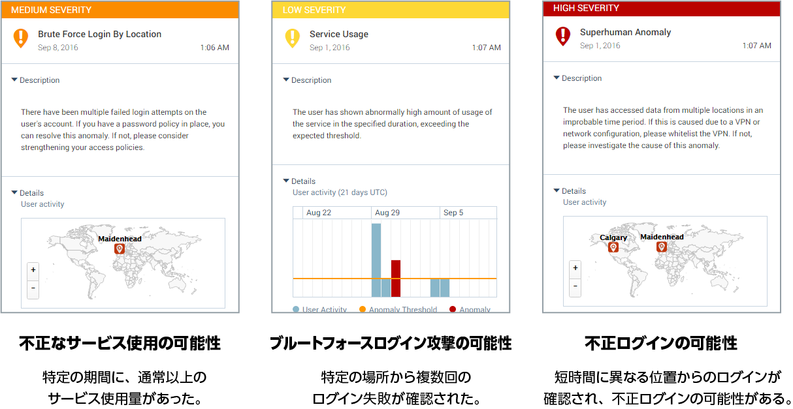Screen dimensions: 793x409
Task: Click the tallest blue User Activity bar
Action: [376, 260]
